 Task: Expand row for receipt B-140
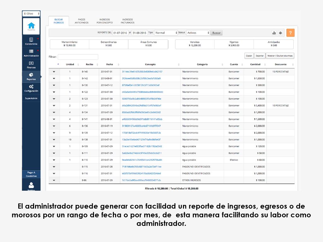tap(54, 72)
